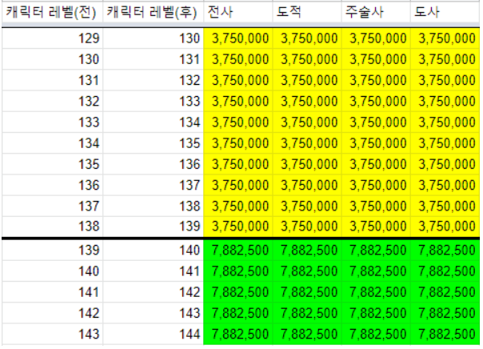
Task: Select cell 135 in 캐릭터 레벨(전) column
Action: click(x=52, y=164)
